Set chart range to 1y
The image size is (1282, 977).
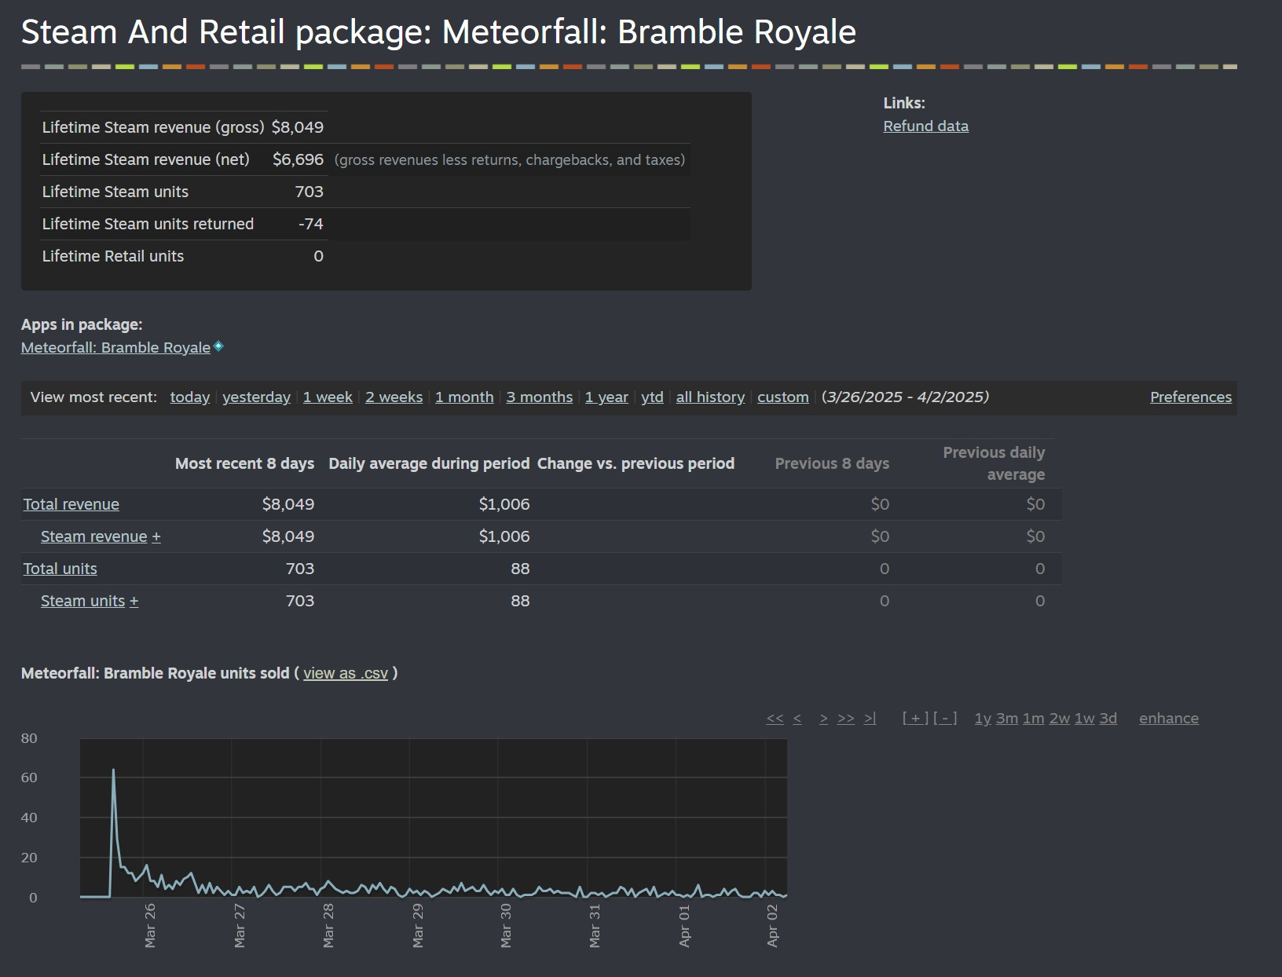tap(983, 718)
